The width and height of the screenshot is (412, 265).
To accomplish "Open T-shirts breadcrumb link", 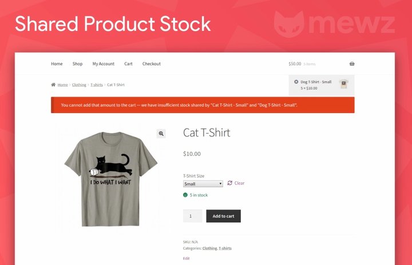I will 97,85.
